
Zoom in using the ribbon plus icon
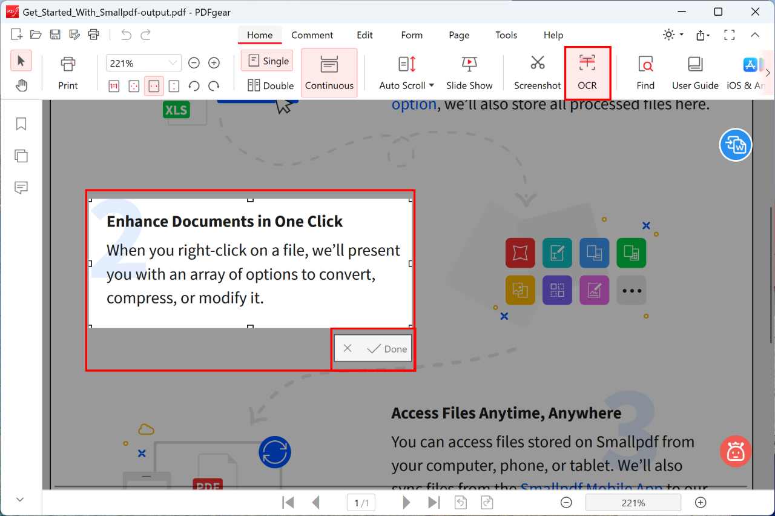point(214,63)
